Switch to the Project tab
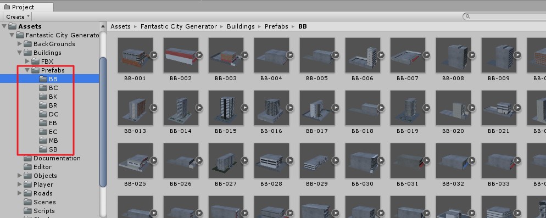The height and width of the screenshot is (218, 546). 27,7
